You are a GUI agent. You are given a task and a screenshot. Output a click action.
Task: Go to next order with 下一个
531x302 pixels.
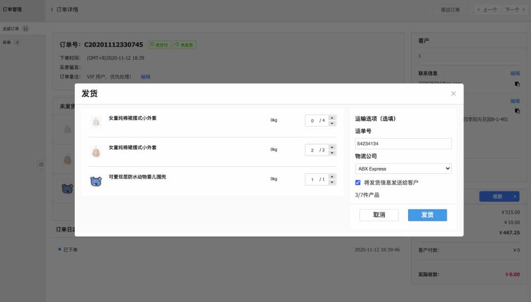(515, 10)
